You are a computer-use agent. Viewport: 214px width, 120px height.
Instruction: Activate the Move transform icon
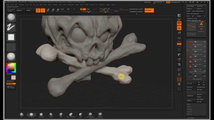(x=48, y=10)
